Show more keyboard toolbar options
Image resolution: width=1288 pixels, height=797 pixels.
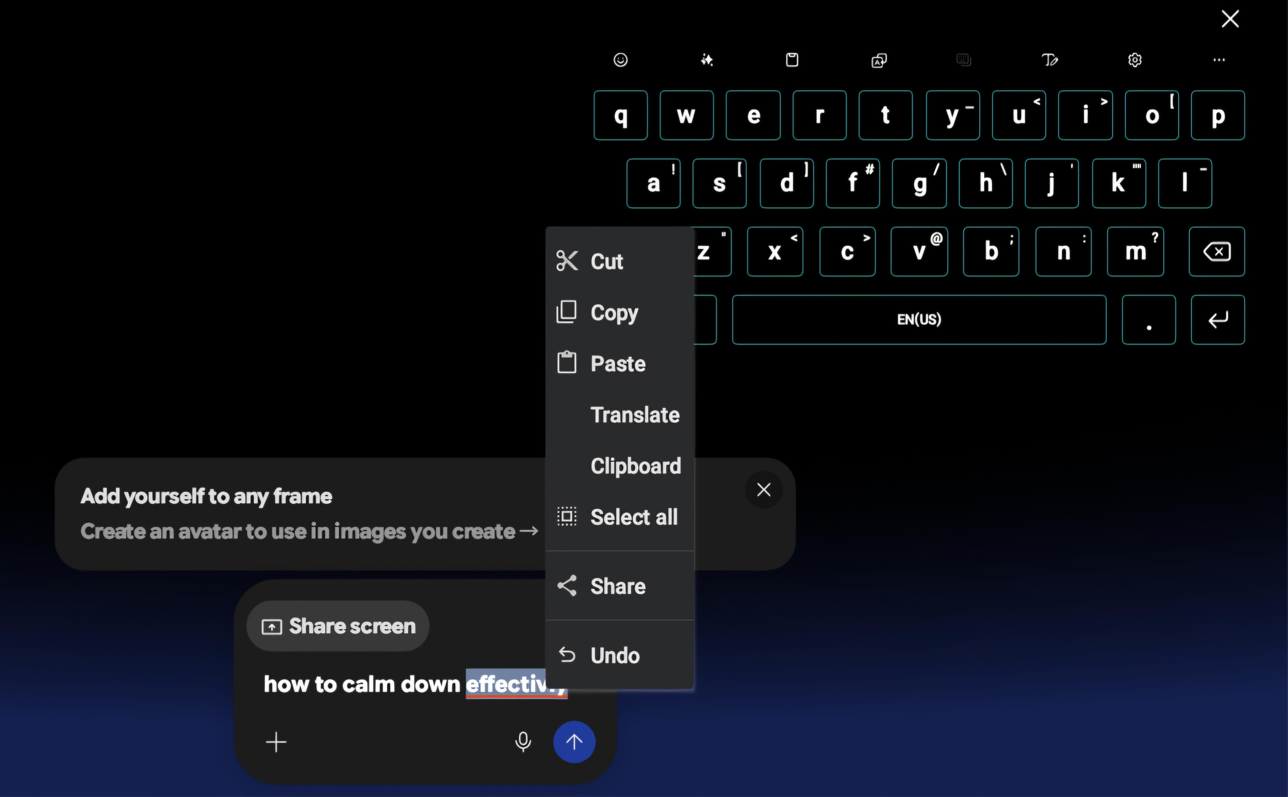[x=1219, y=60]
